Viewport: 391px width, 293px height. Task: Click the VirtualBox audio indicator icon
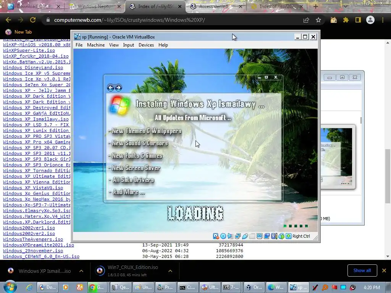coord(230,236)
